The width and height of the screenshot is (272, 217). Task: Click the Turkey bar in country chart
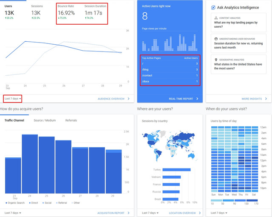click(x=177, y=170)
